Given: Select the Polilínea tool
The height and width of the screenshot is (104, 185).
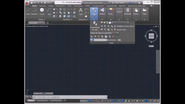Looking at the screenshot, I should pos(34,12).
